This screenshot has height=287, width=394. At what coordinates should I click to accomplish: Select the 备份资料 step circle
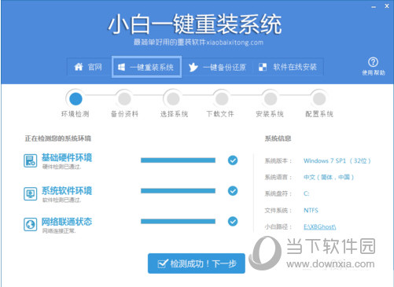tap(124, 99)
